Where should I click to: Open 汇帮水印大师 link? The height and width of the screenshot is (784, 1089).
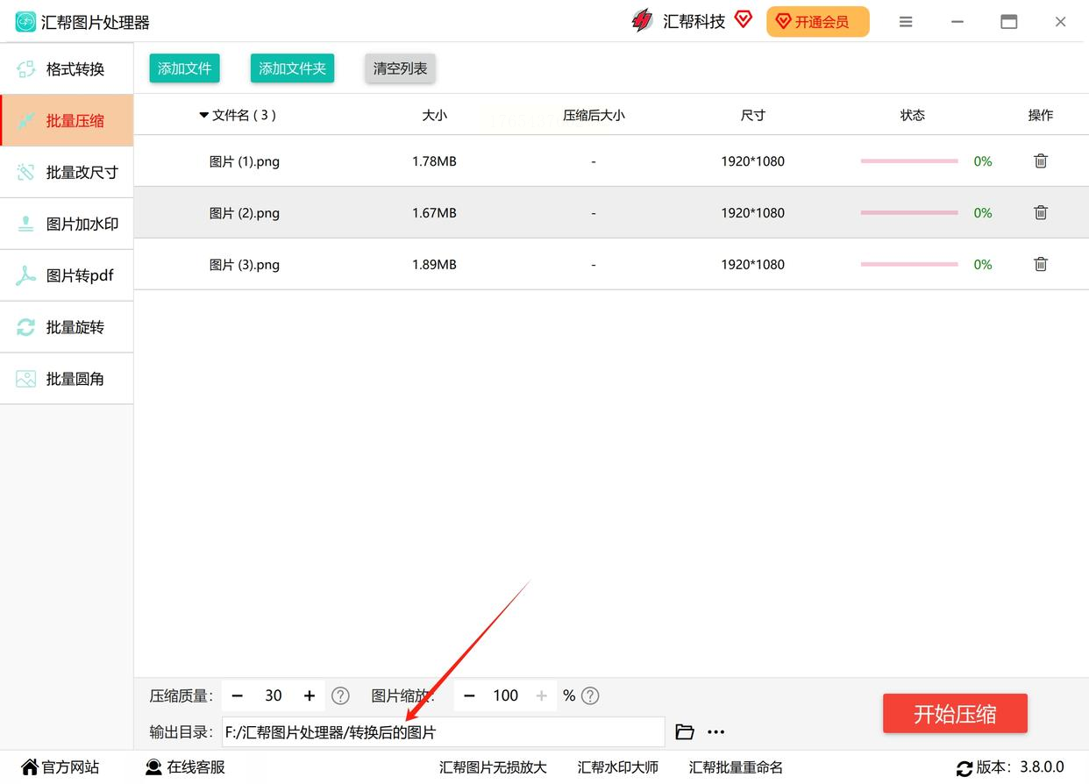[x=618, y=767]
